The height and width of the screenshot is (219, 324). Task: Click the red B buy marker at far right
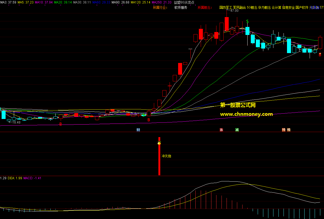coord(320,55)
